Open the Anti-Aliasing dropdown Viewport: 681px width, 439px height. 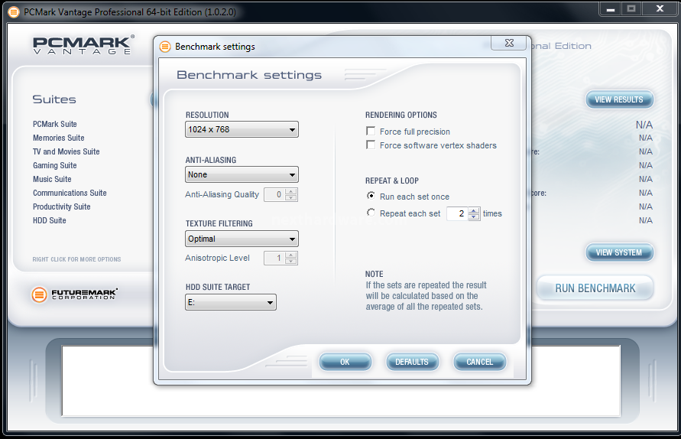[x=242, y=174]
